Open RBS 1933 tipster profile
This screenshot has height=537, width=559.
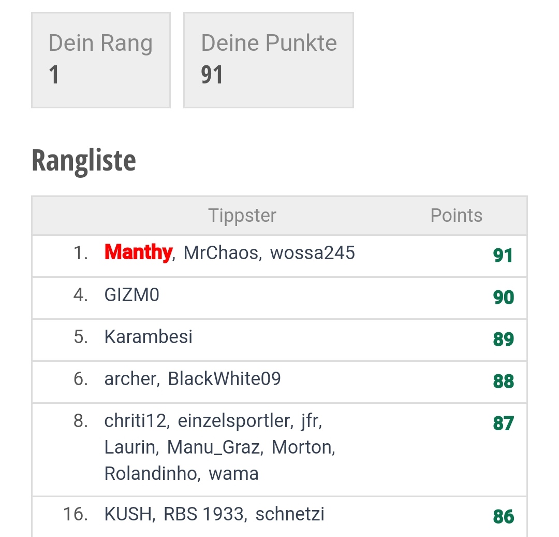[x=203, y=515]
